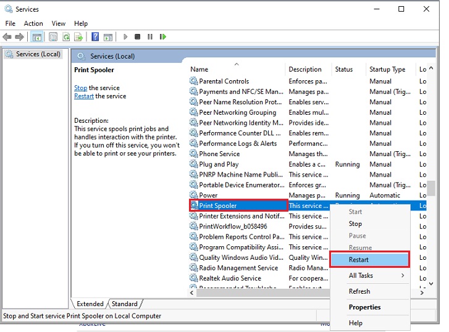
Task: Switch to the Extended tab
Action: click(x=90, y=304)
